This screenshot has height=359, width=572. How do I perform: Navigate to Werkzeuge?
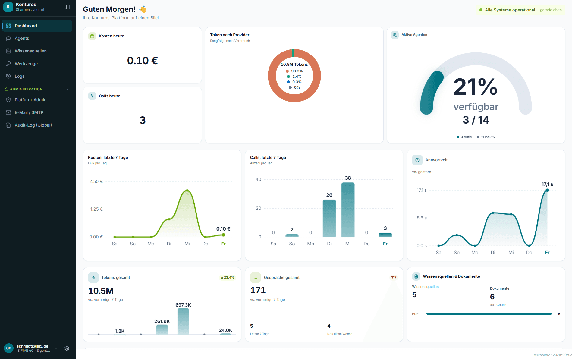coord(37,64)
